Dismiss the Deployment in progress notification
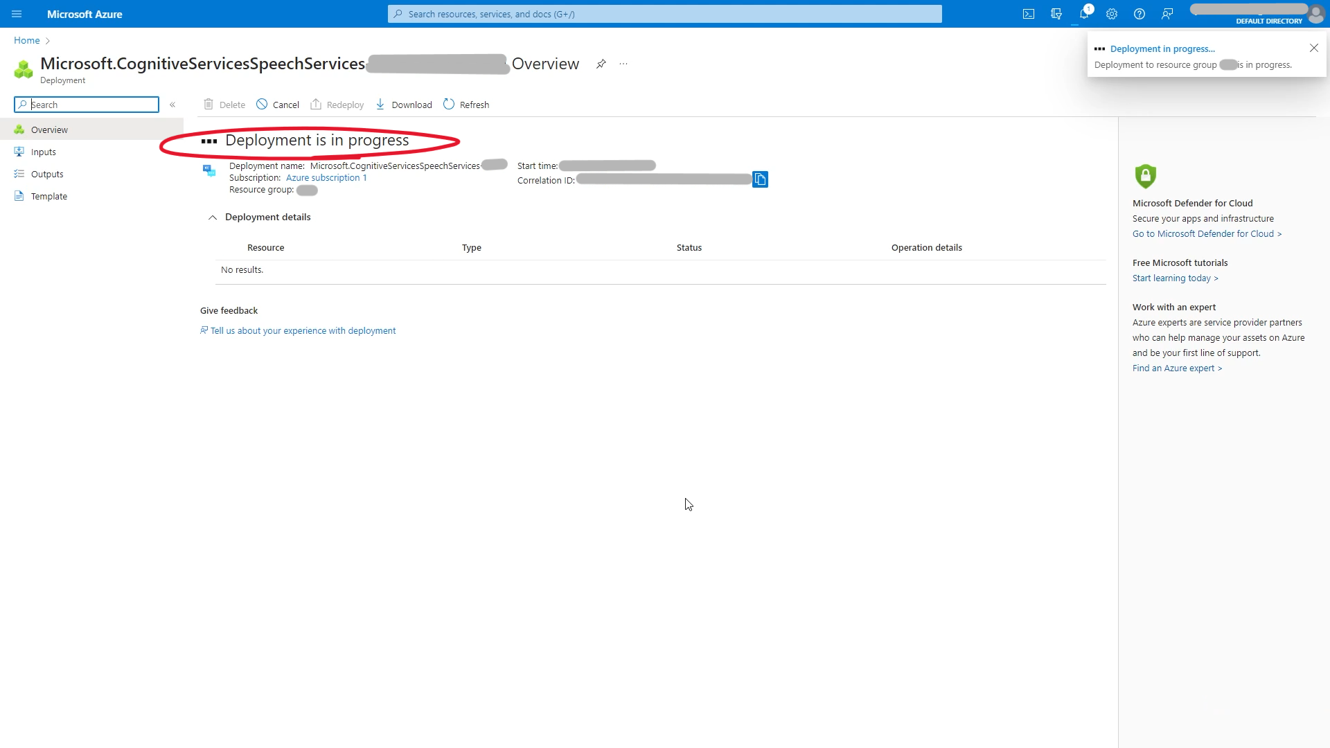The width and height of the screenshot is (1330, 748). (1313, 48)
